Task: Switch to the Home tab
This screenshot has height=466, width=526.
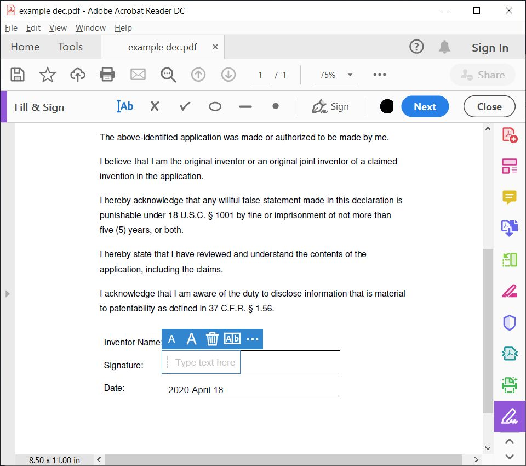Action: [25, 47]
